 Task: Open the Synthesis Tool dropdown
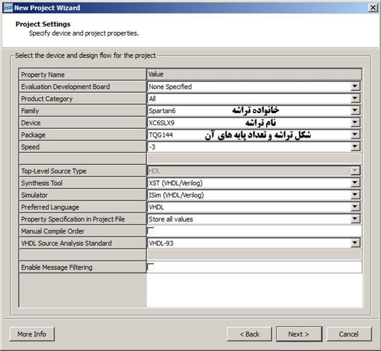click(355, 183)
